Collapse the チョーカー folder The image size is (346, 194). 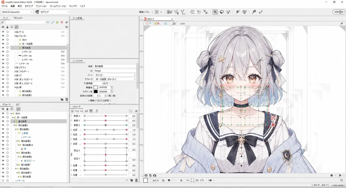coord(15,36)
